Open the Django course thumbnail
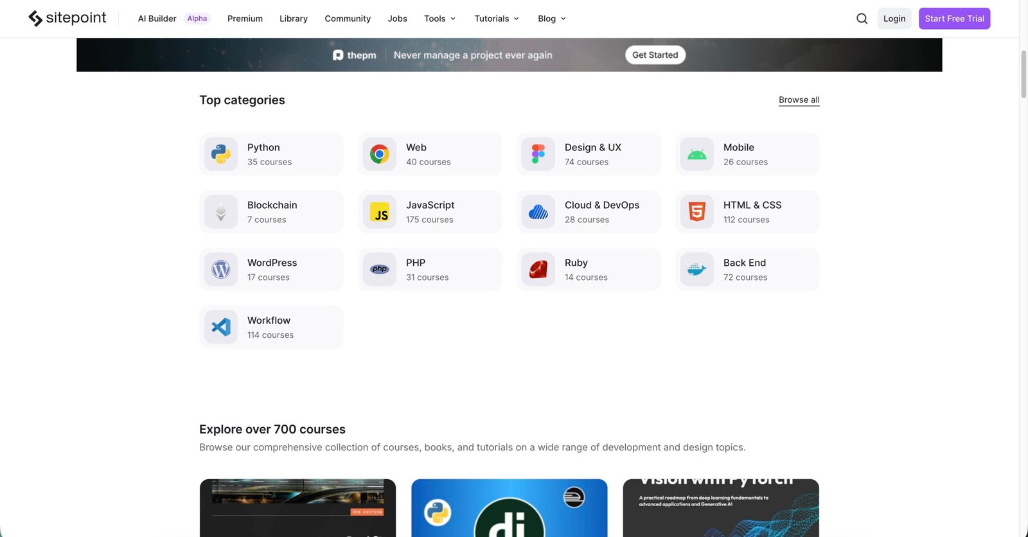 (509, 507)
